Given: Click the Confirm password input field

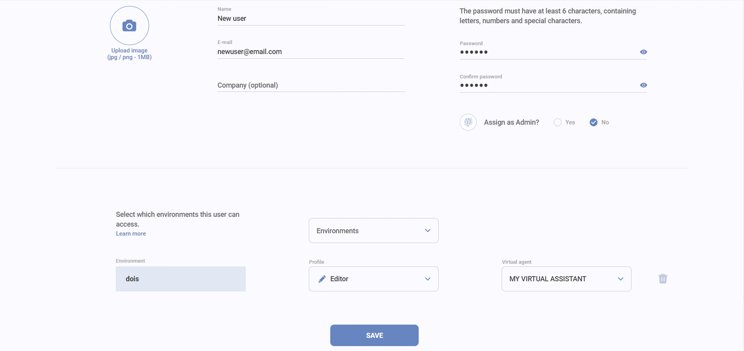Looking at the screenshot, I should tap(546, 85).
